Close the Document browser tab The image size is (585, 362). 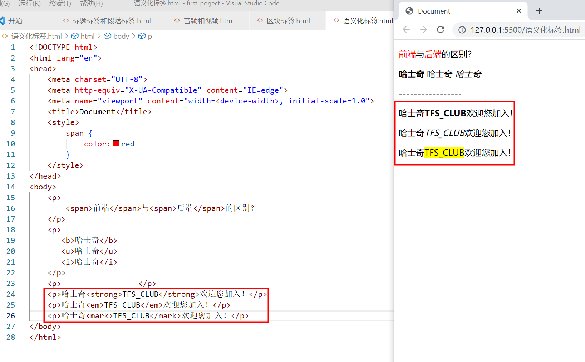click(519, 11)
